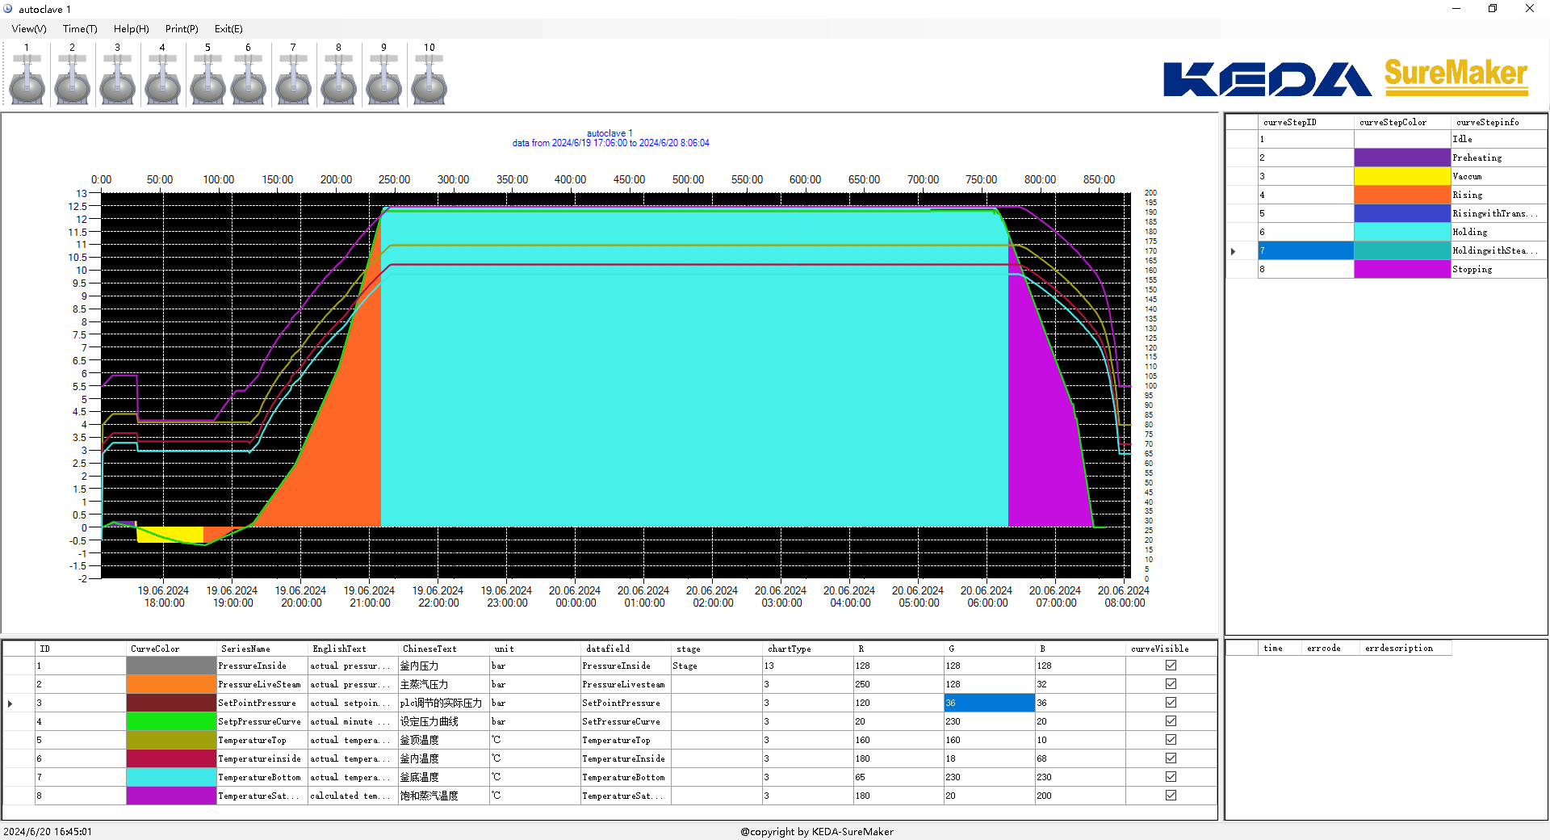
Task: Switch to autoclave 6 icon
Action: pos(249,82)
